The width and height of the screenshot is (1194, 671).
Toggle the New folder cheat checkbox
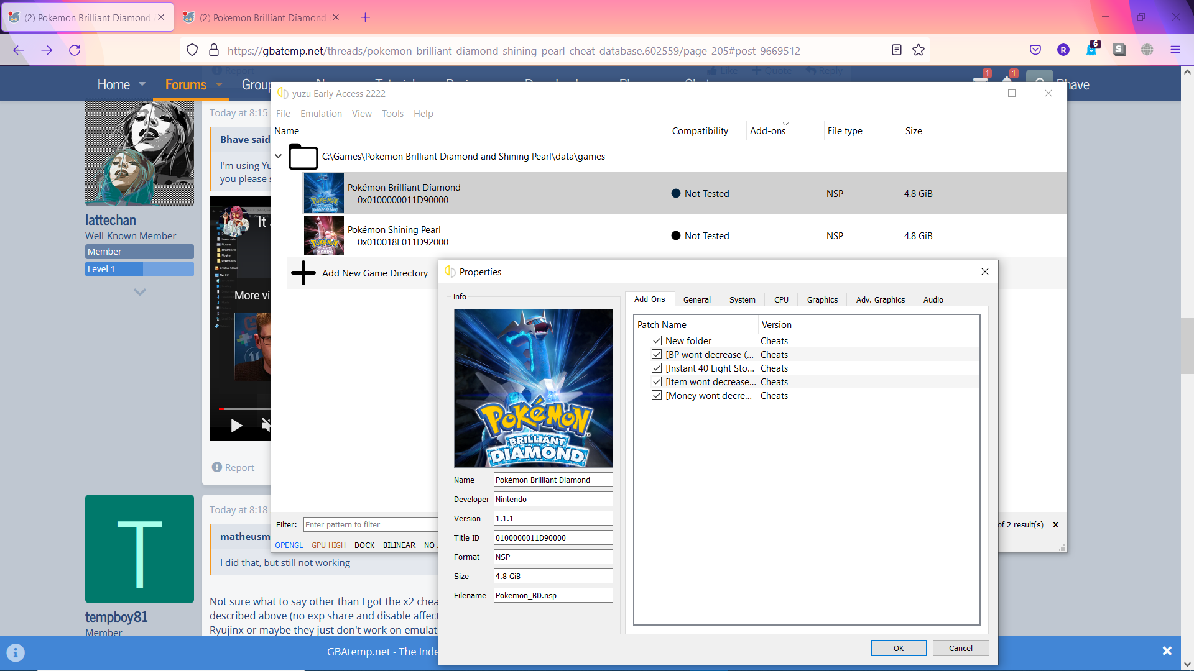tap(657, 340)
